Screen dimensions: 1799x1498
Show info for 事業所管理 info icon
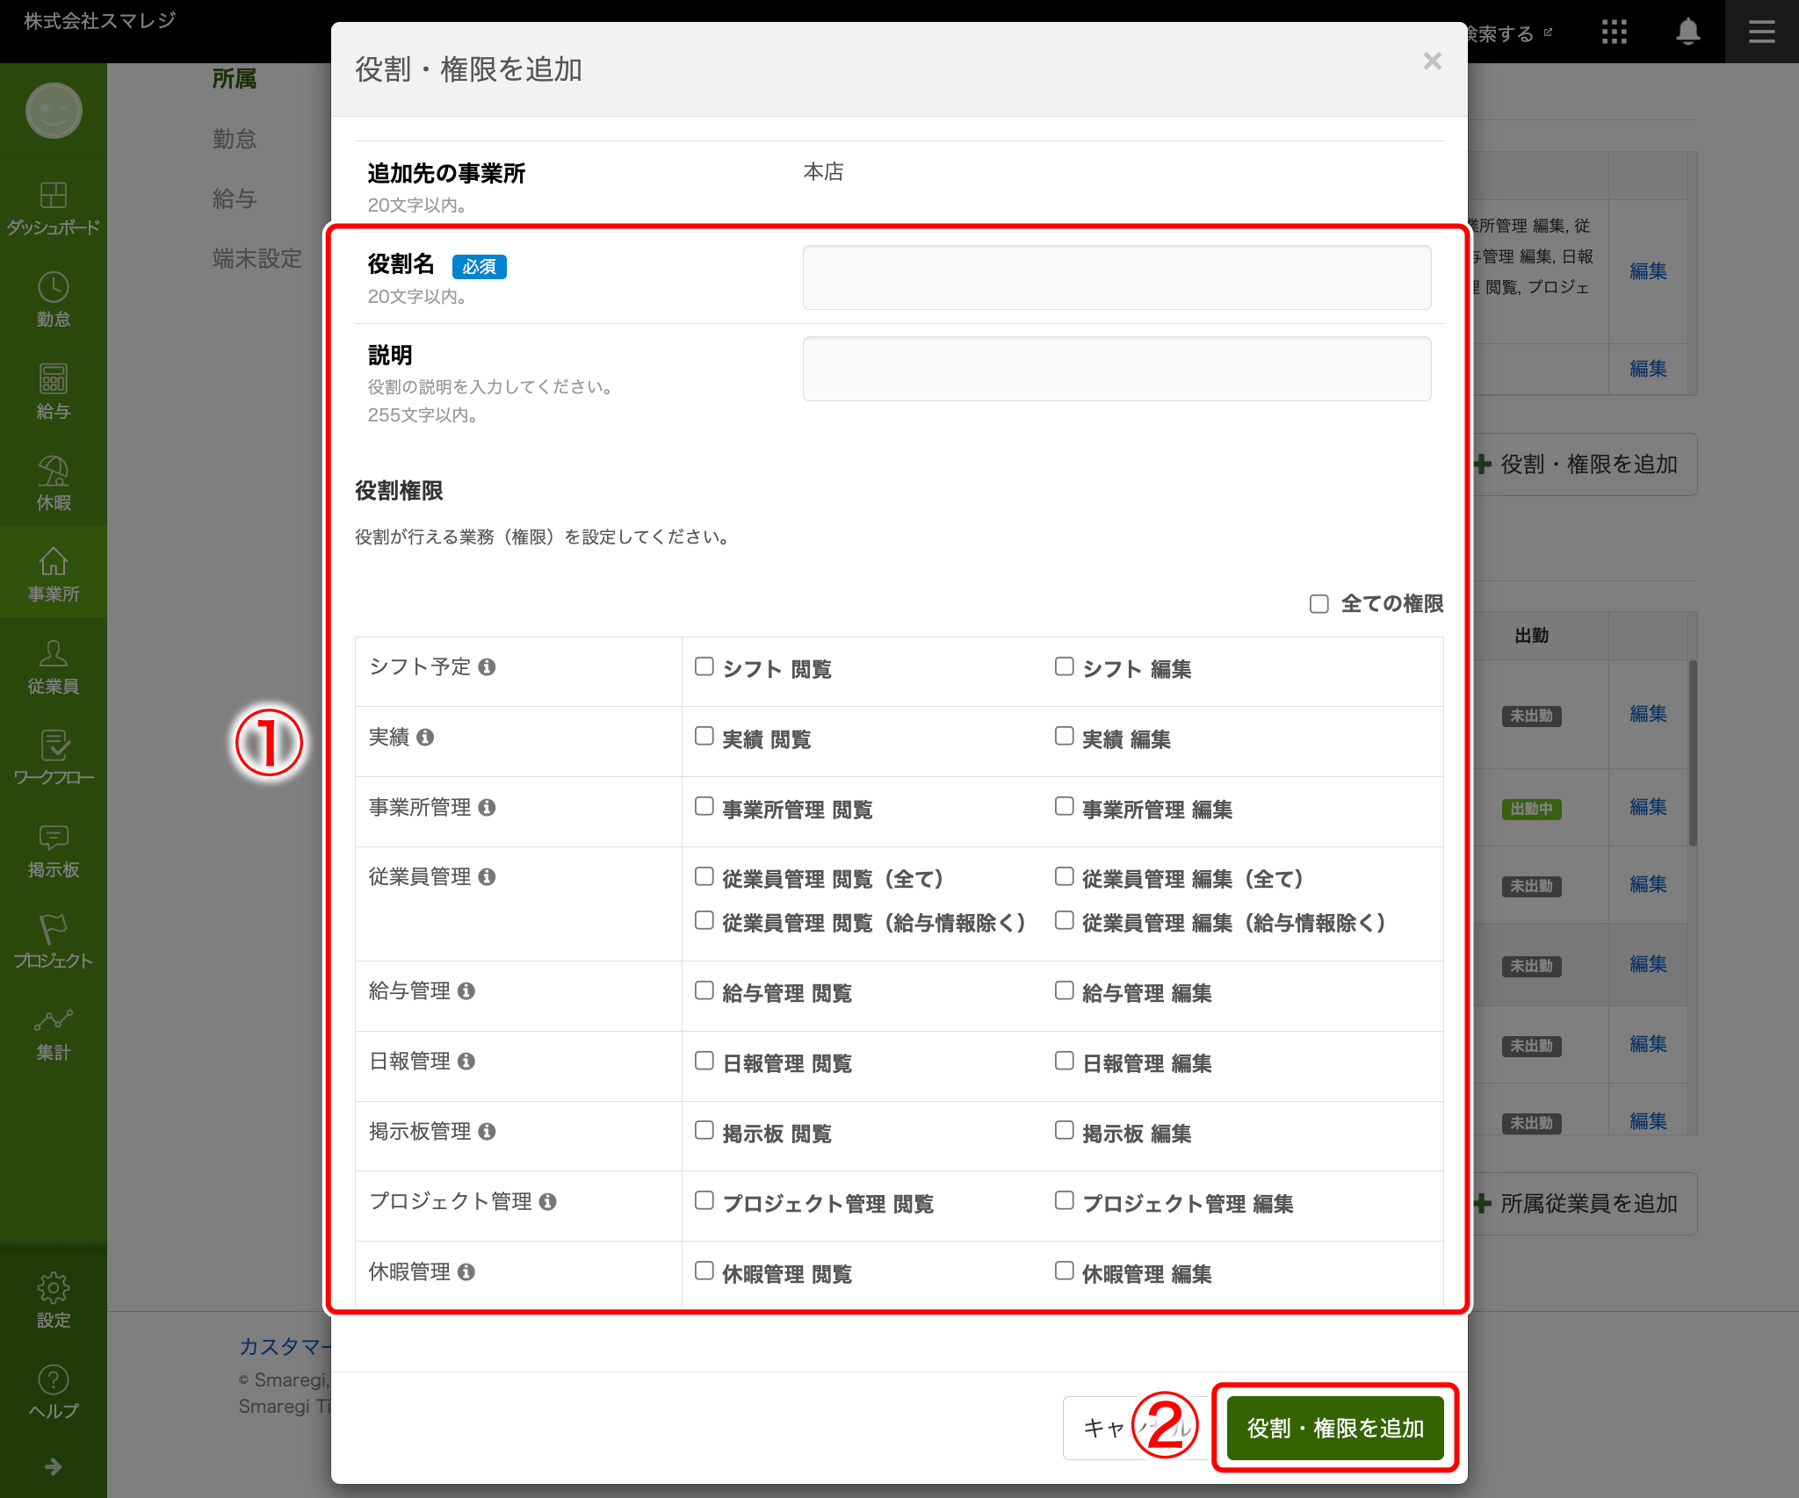pyautogui.click(x=487, y=808)
